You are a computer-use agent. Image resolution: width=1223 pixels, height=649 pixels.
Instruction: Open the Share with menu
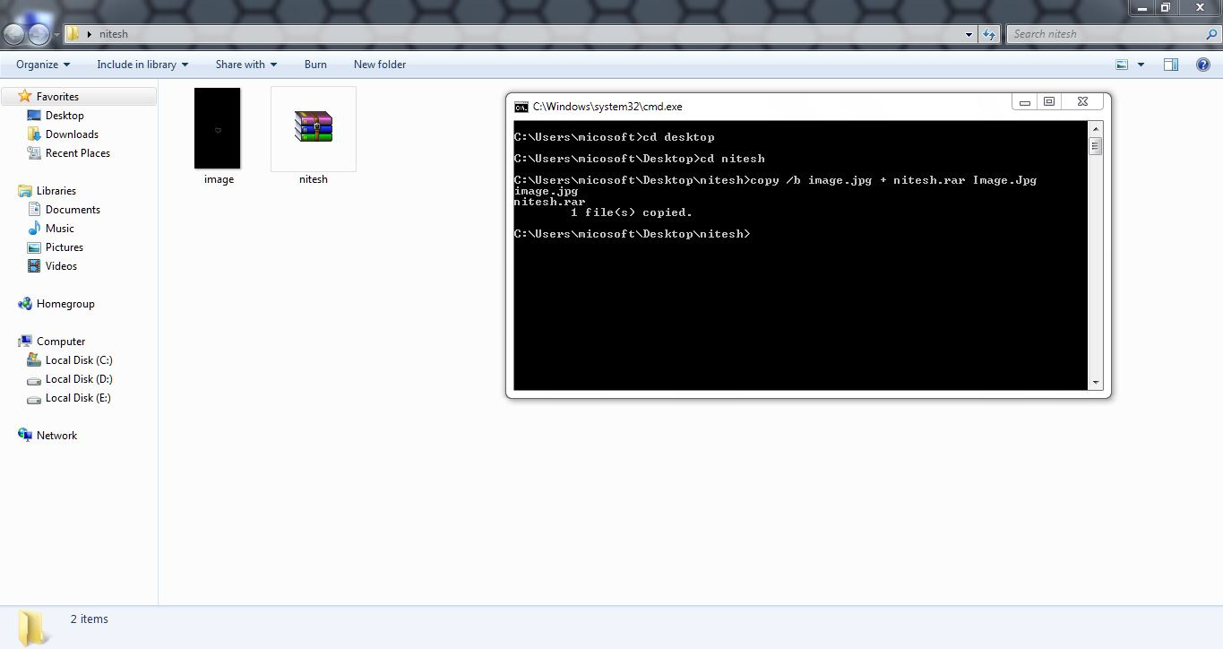[245, 65]
